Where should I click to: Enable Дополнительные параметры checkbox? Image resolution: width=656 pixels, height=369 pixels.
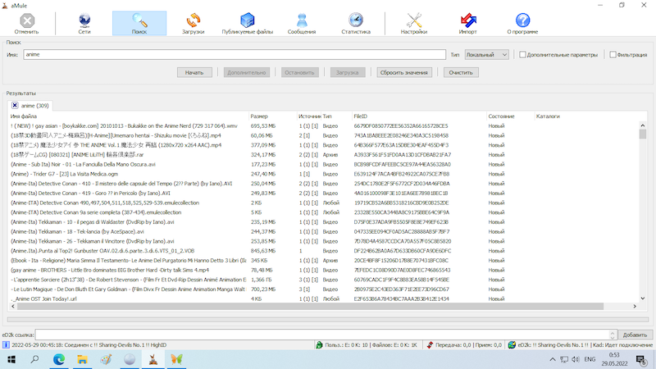point(522,55)
